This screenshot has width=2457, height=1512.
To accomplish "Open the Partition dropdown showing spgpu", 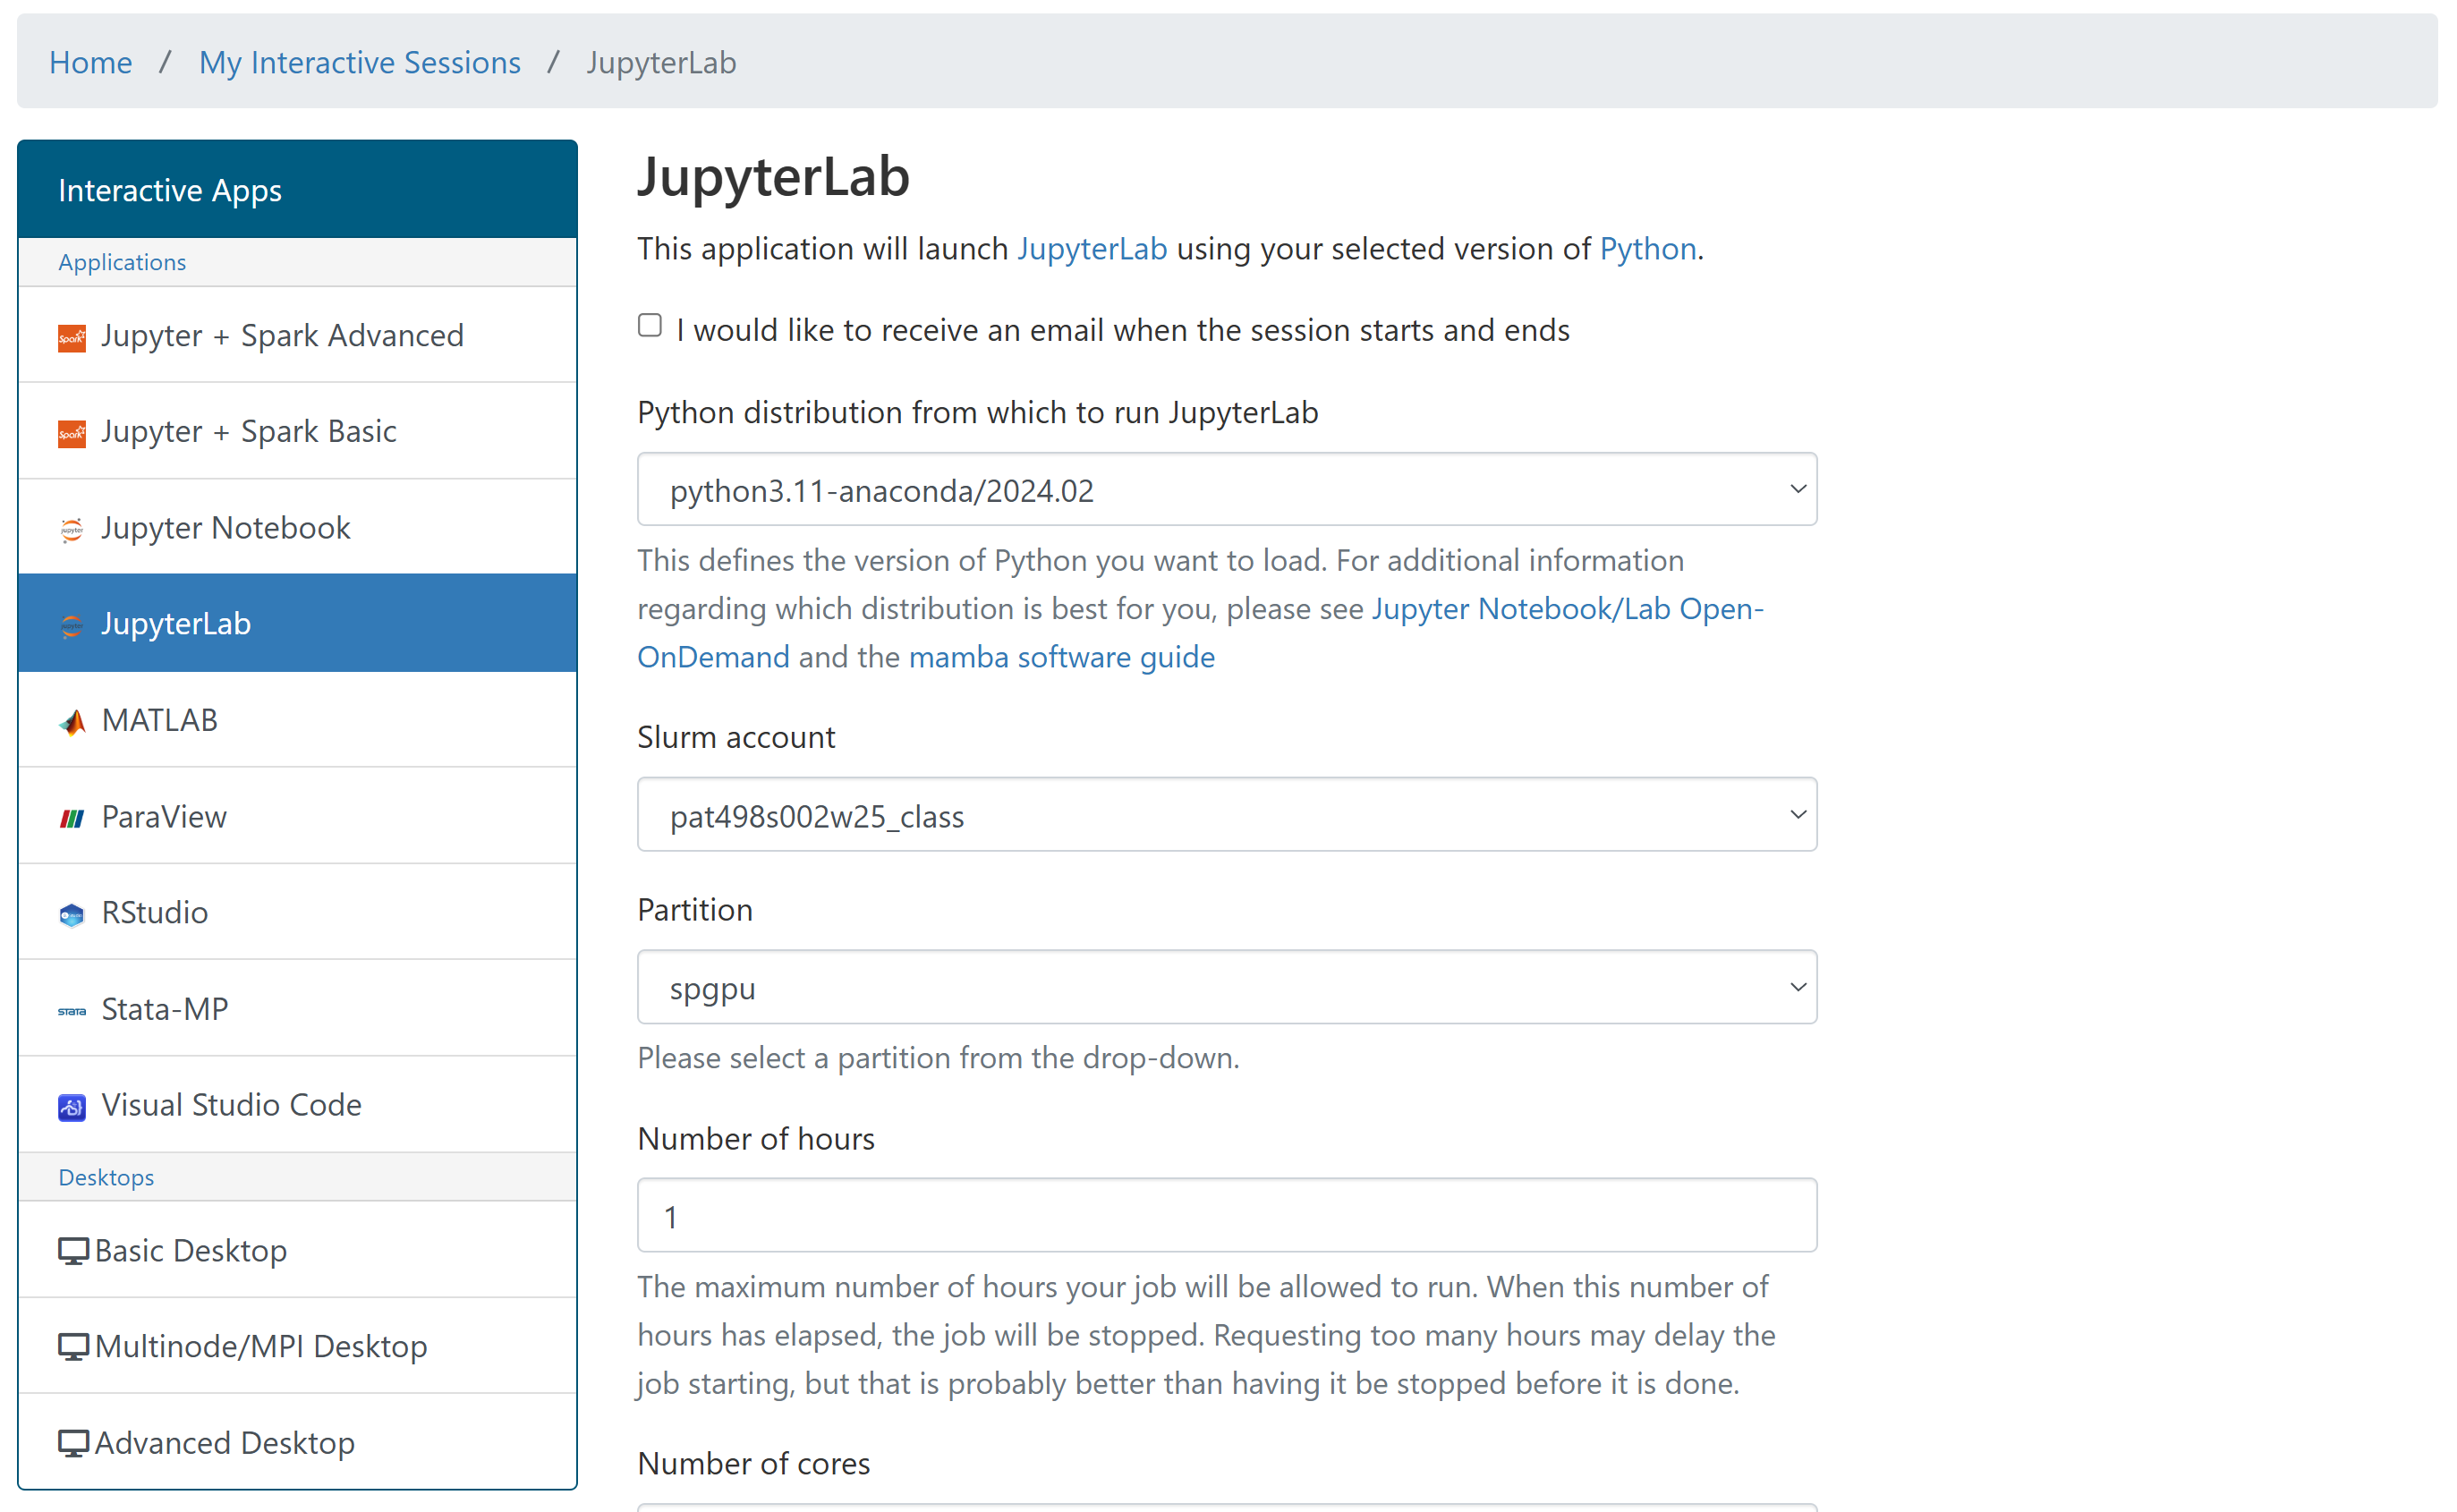I will click(x=1226, y=987).
